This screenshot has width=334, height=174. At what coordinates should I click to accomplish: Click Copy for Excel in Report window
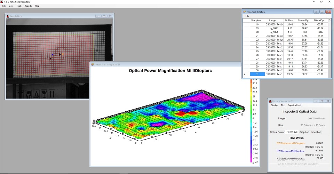[x=294, y=105]
